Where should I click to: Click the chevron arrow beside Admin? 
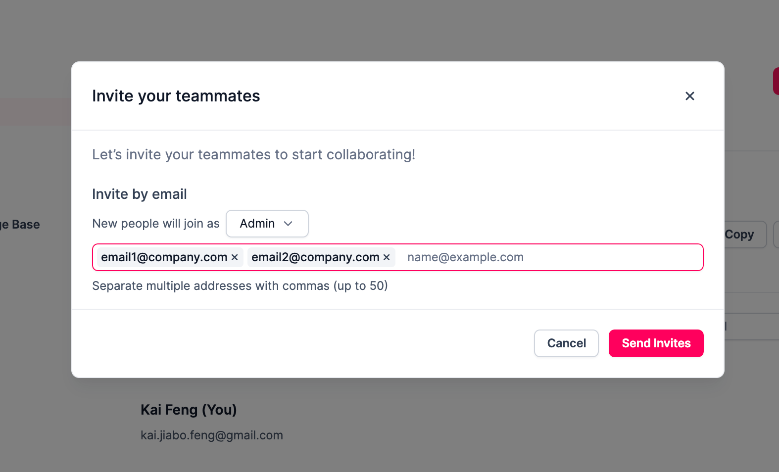tap(288, 224)
